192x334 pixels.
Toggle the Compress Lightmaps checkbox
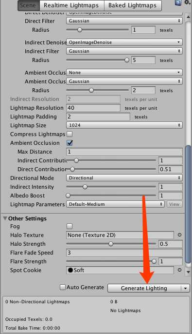click(x=70, y=134)
